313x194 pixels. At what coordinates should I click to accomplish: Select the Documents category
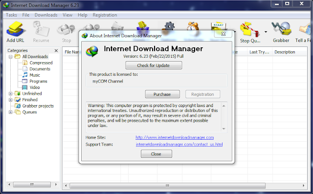click(40, 69)
